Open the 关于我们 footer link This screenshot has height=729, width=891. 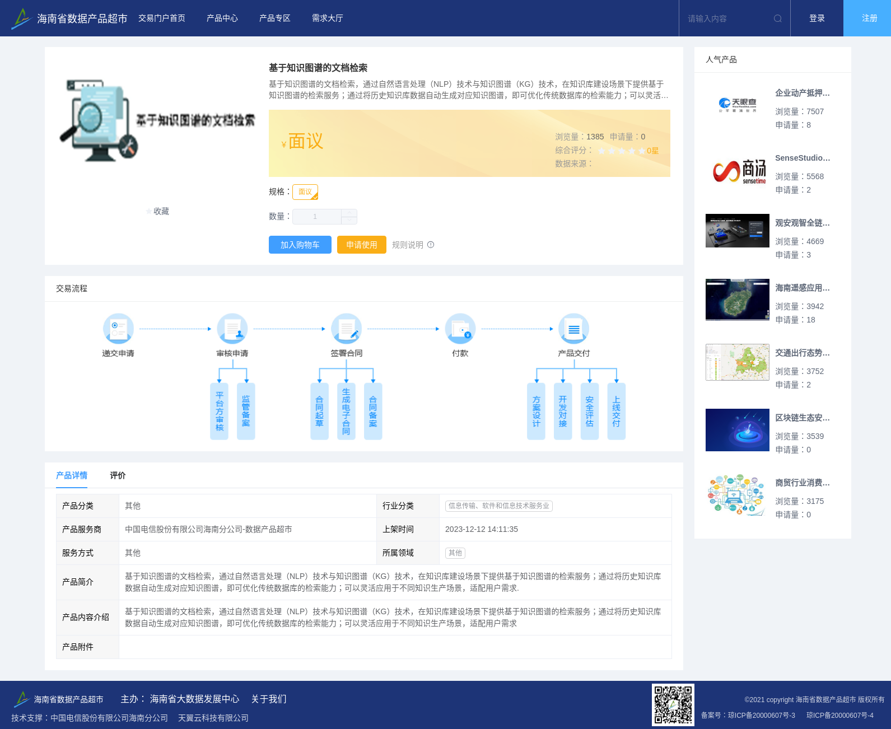coord(269,699)
